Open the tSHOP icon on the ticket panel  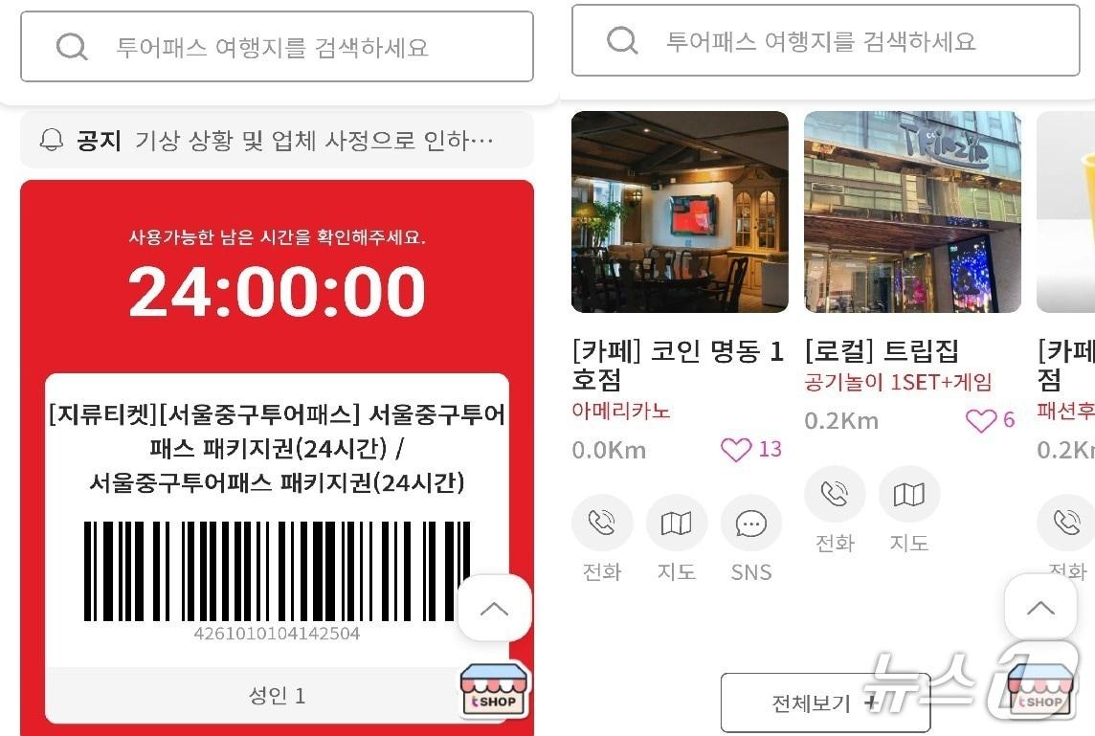pos(495,688)
